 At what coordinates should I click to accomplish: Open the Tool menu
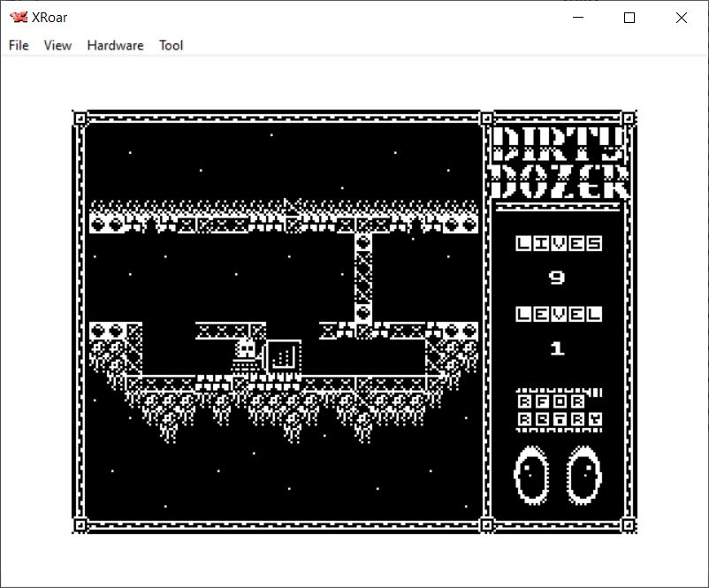point(171,45)
